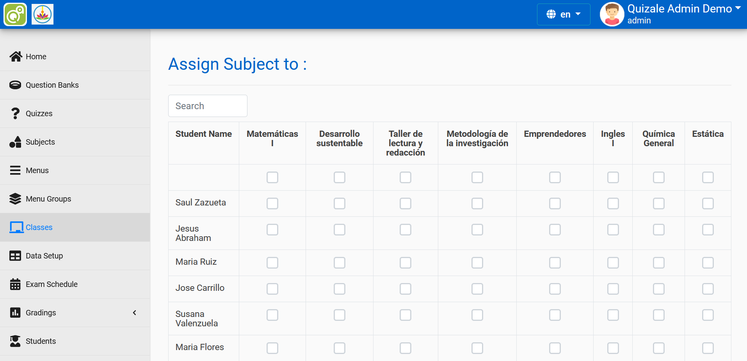The height and width of the screenshot is (361, 747).
Task: Tick Ingles I for Jose Carrillo
Action: [x=613, y=289]
